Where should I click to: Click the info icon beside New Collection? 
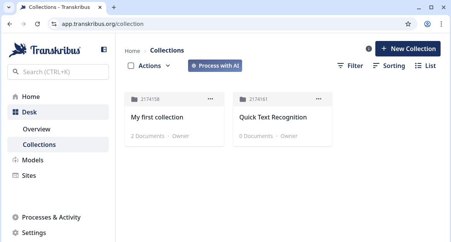tap(369, 49)
